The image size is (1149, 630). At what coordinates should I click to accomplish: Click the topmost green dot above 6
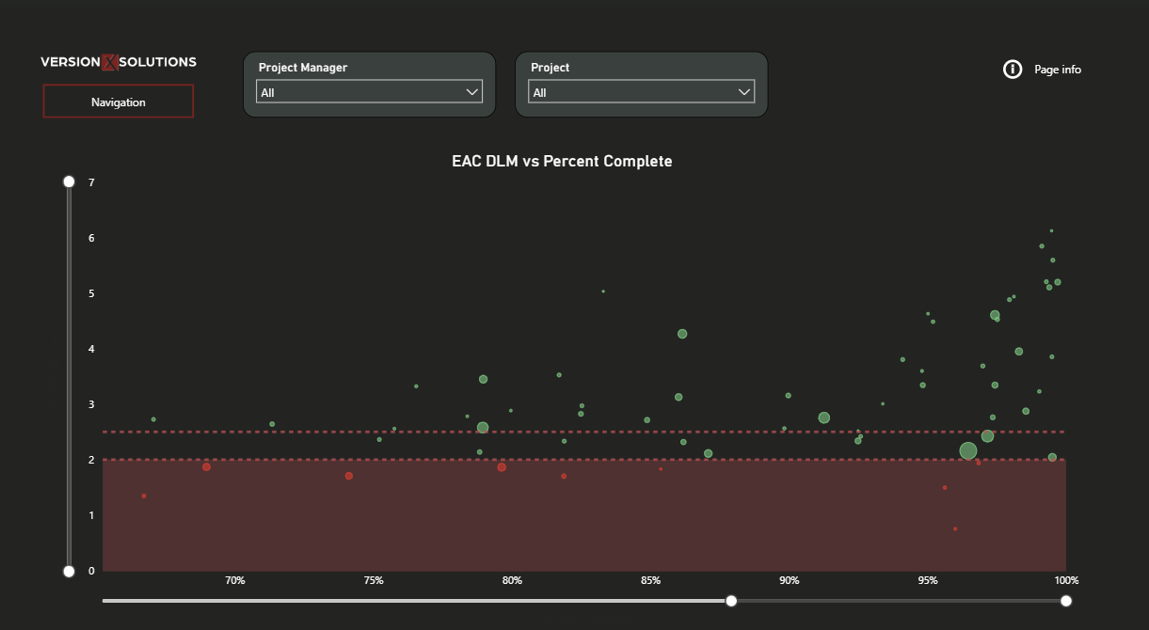point(1051,230)
